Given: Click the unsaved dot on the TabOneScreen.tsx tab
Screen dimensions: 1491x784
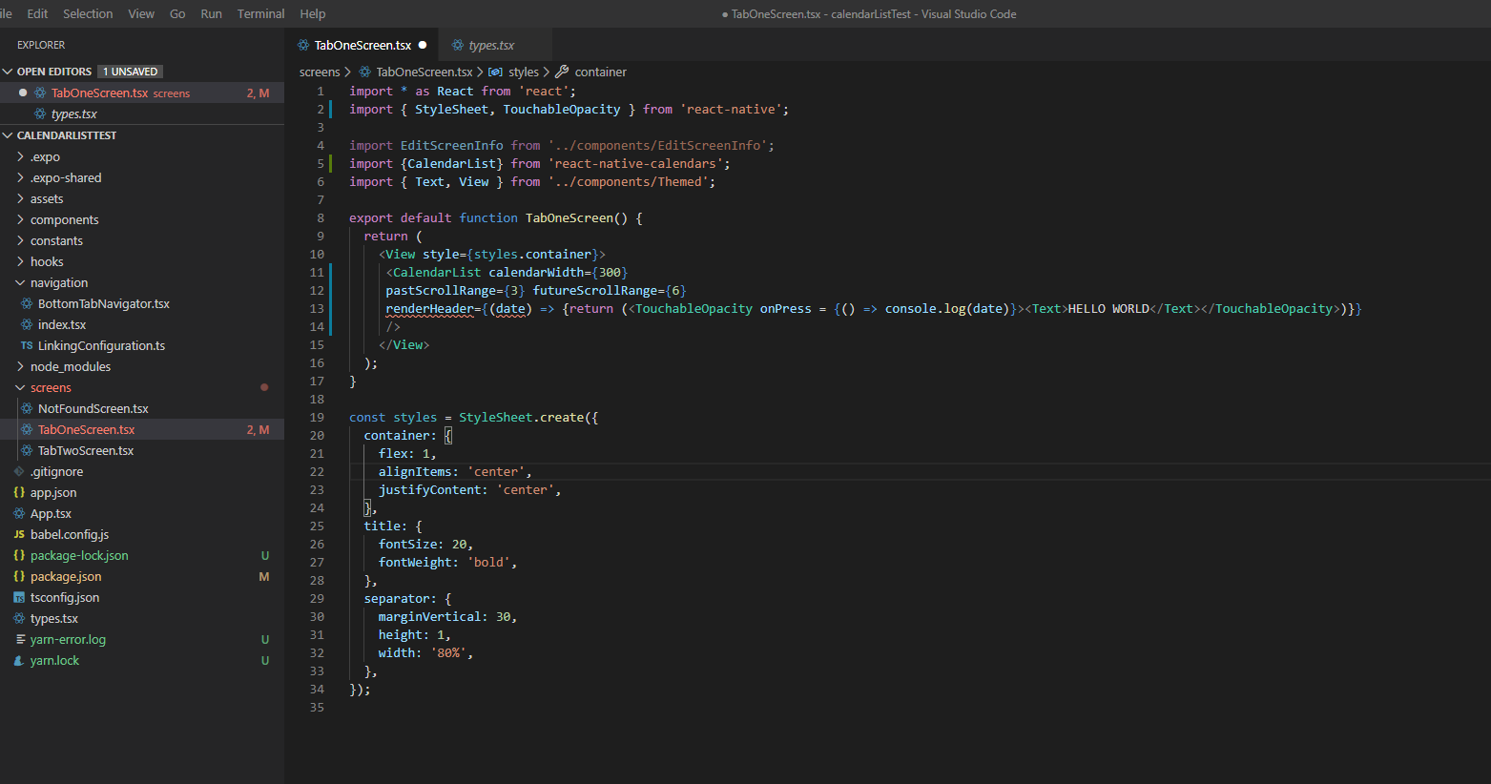Looking at the screenshot, I should (x=423, y=44).
